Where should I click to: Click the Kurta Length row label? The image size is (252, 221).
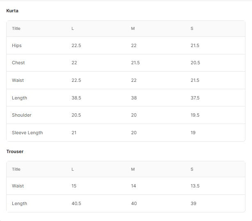click(19, 98)
